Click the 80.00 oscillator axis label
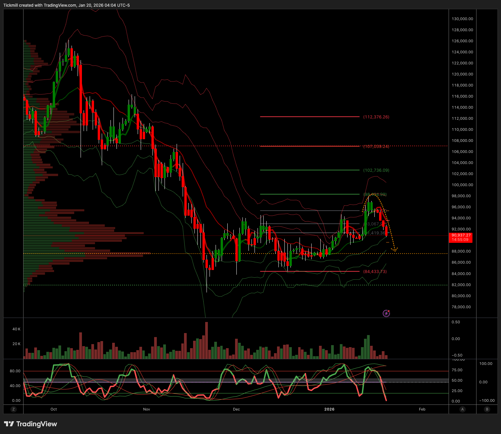The image size is (501, 434). click(15, 371)
